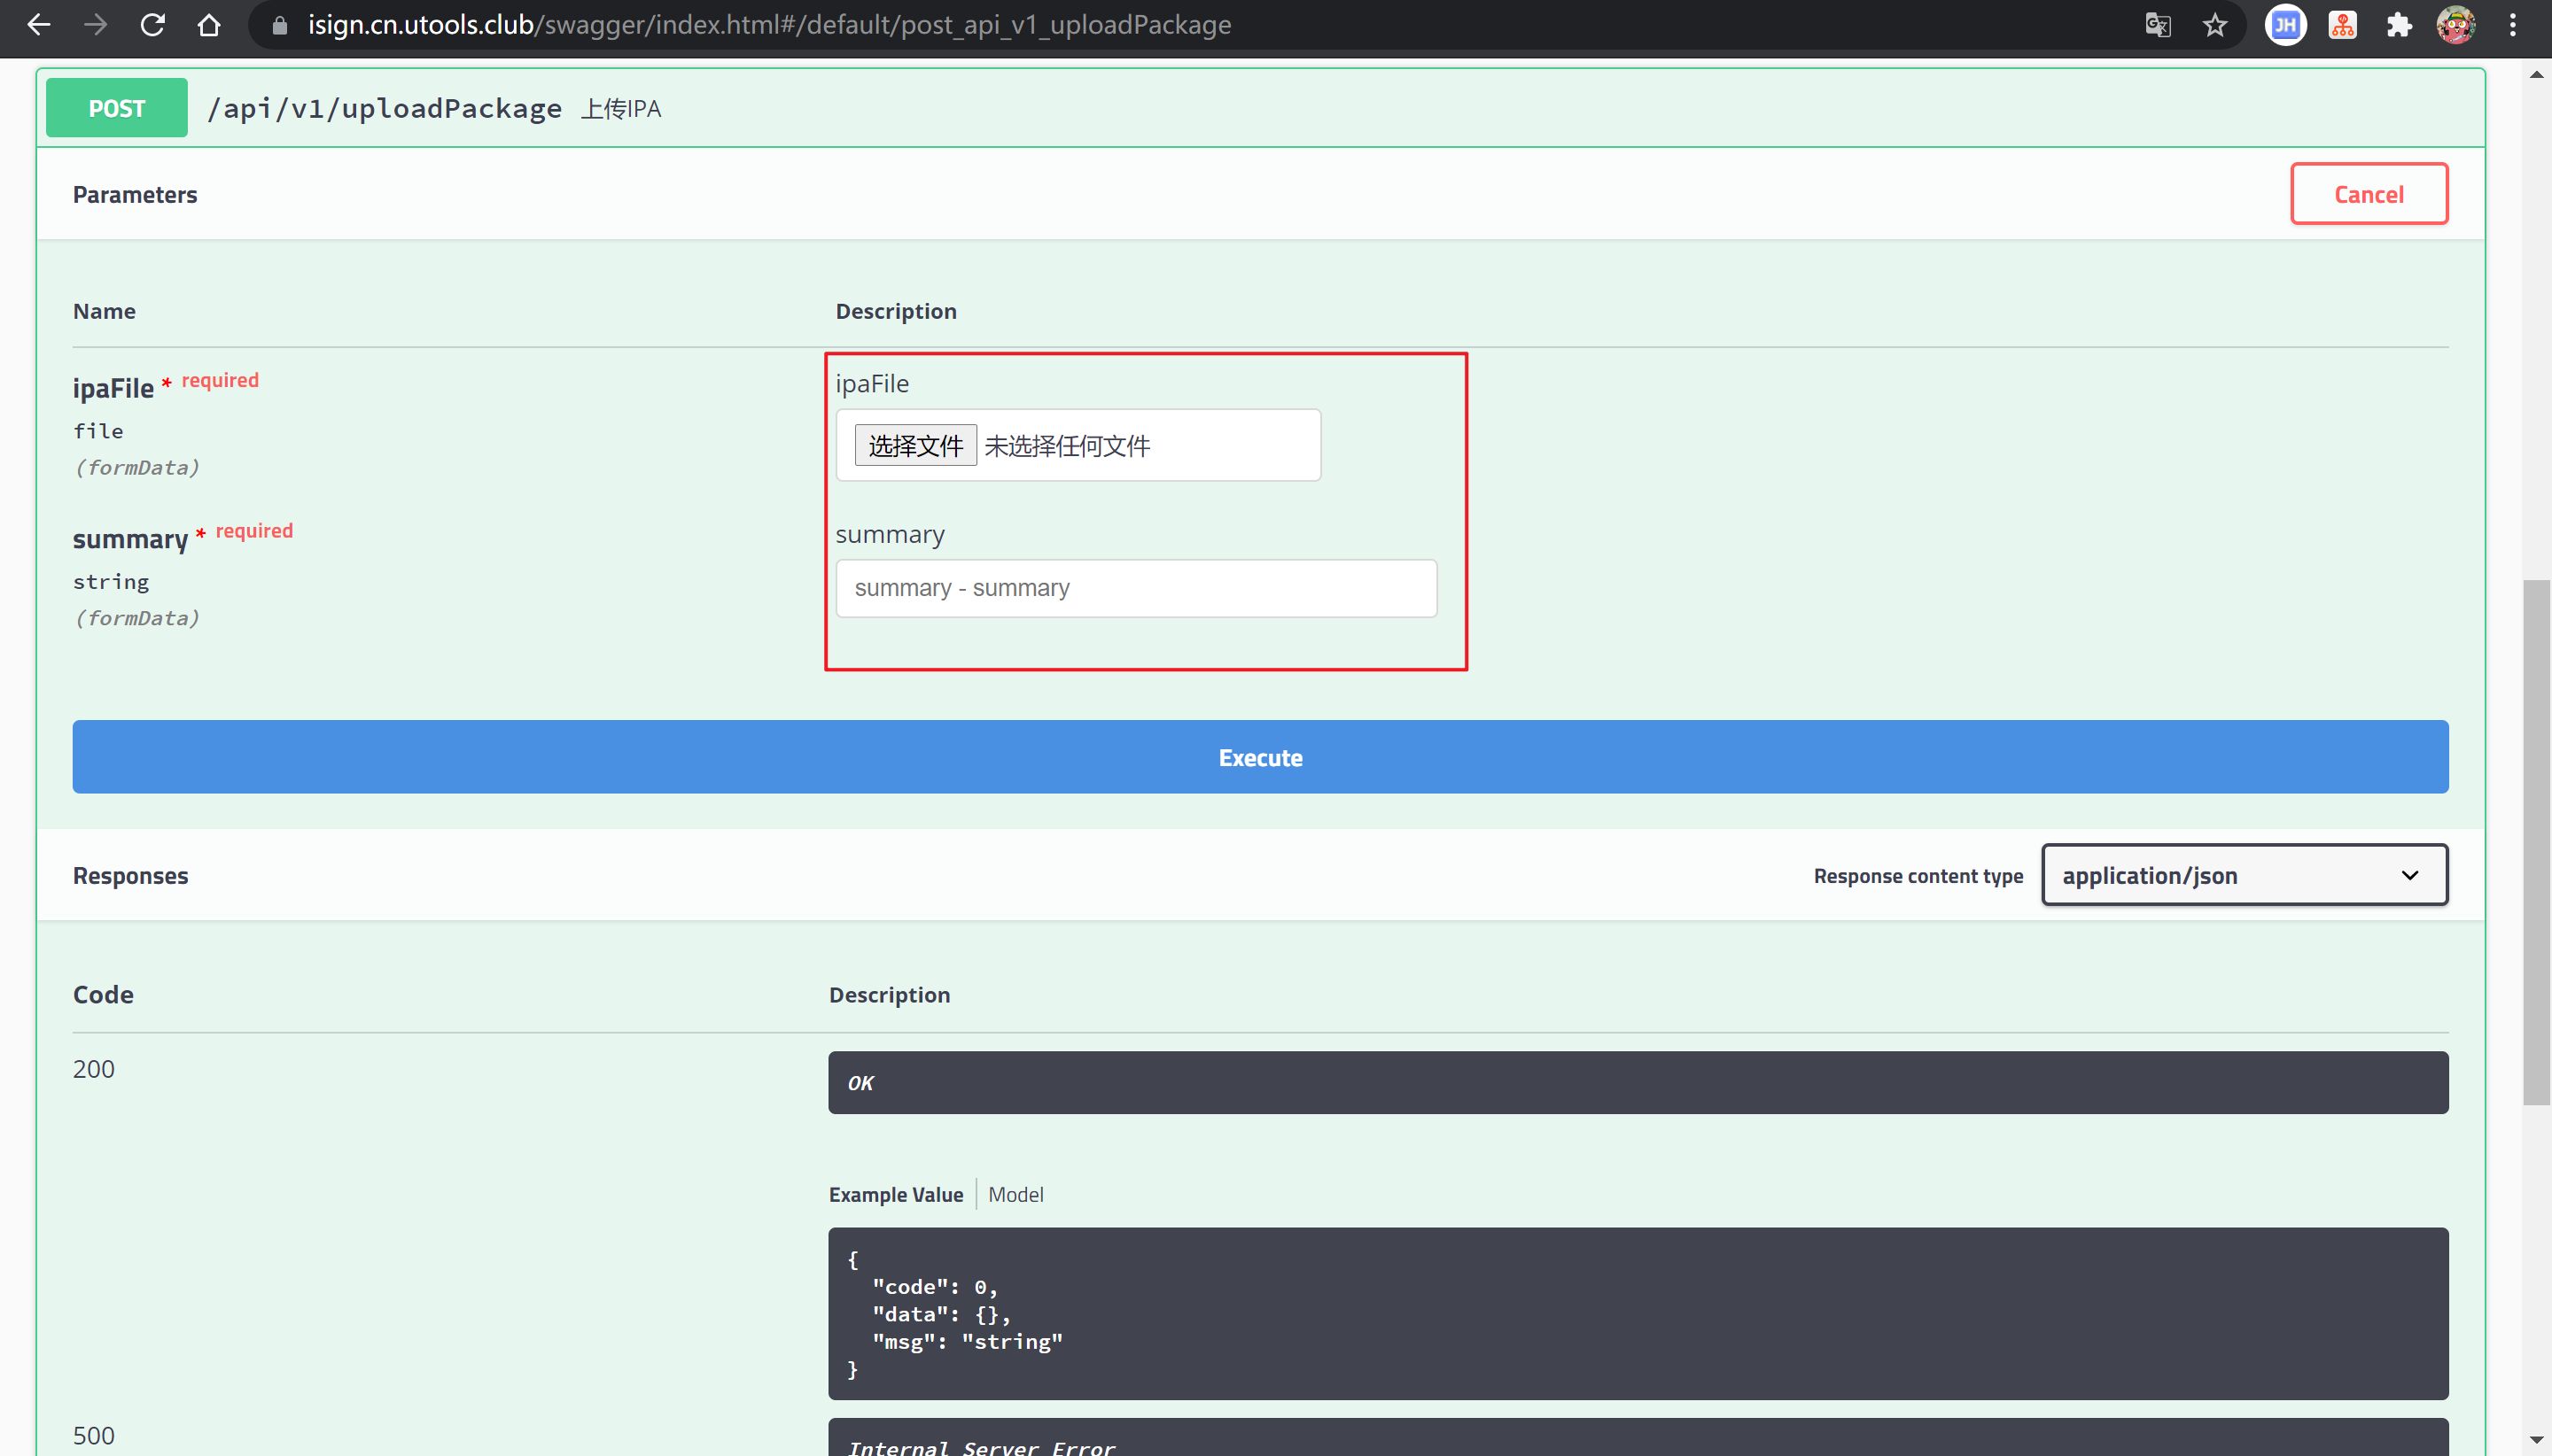Bookmark this page with star
2552x1456 pixels.
(x=2215, y=25)
